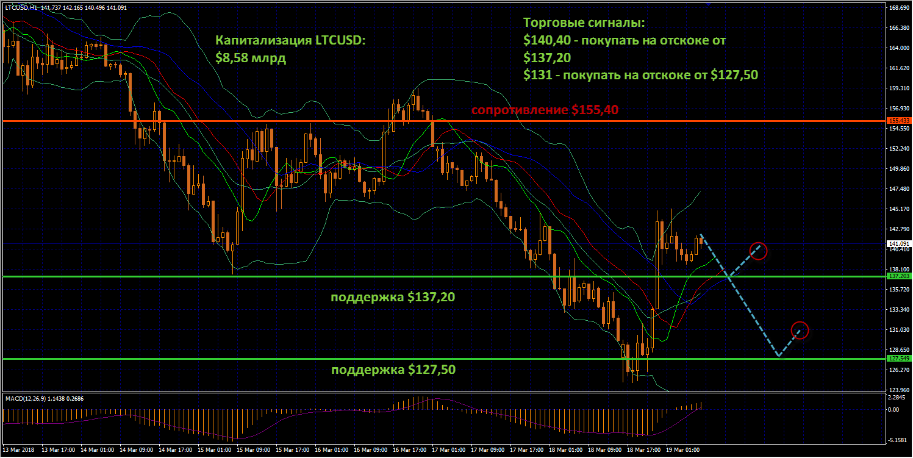Viewport: 913px width, 458px height.
Task: Click the '13 Mar 2018' date label
Action: coord(19,449)
